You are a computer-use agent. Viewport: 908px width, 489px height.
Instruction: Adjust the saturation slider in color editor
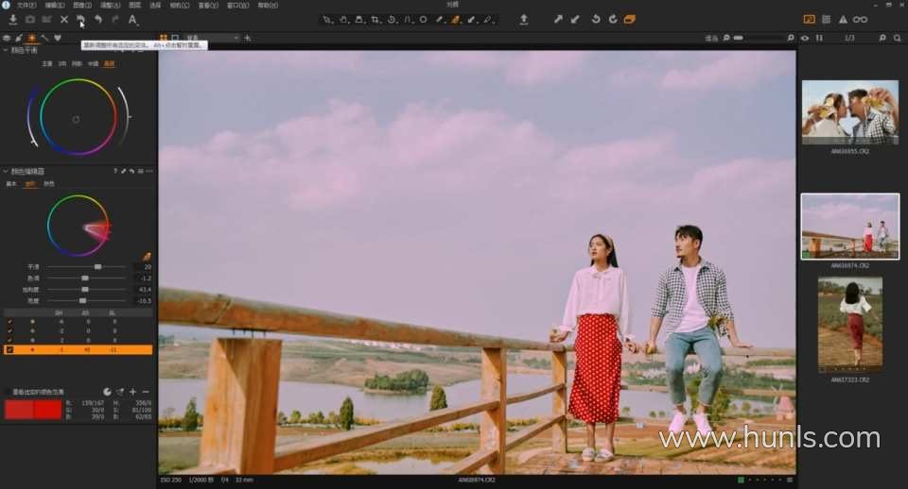coord(83,289)
